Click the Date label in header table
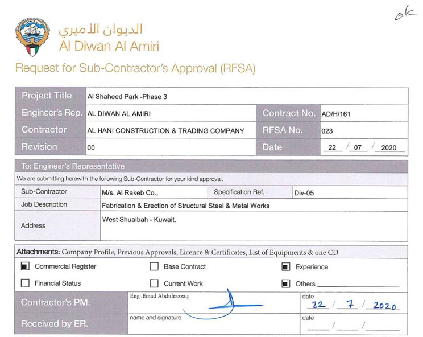 pyautogui.click(x=272, y=147)
